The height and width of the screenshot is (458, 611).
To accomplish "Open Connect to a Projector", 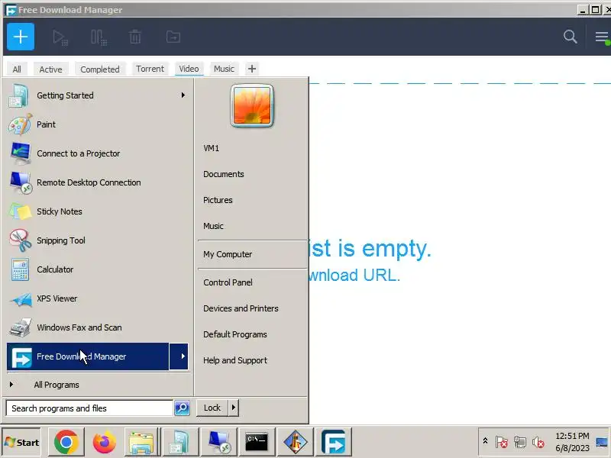I will (x=98, y=153).
